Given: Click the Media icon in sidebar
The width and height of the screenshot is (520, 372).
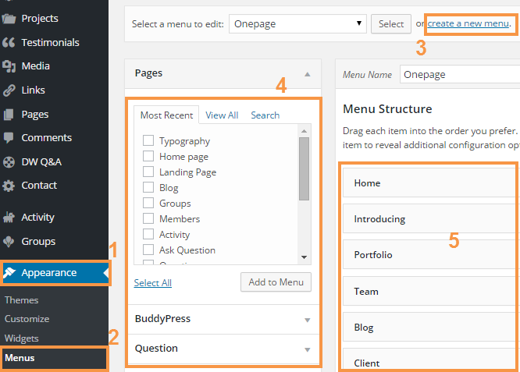Looking at the screenshot, I should coord(9,66).
